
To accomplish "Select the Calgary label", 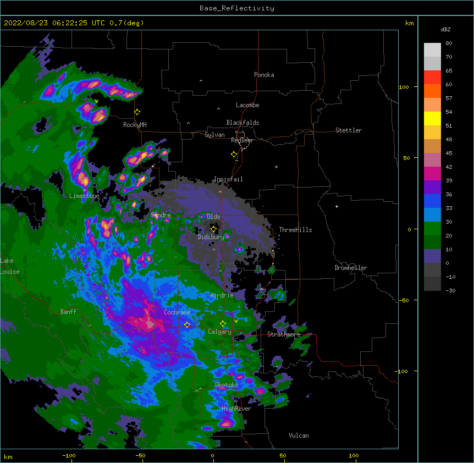I will coord(219,332).
